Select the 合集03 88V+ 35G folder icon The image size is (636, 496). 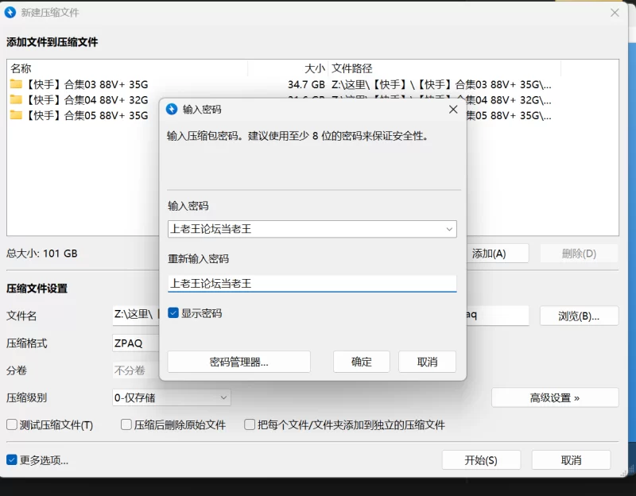[x=16, y=84]
